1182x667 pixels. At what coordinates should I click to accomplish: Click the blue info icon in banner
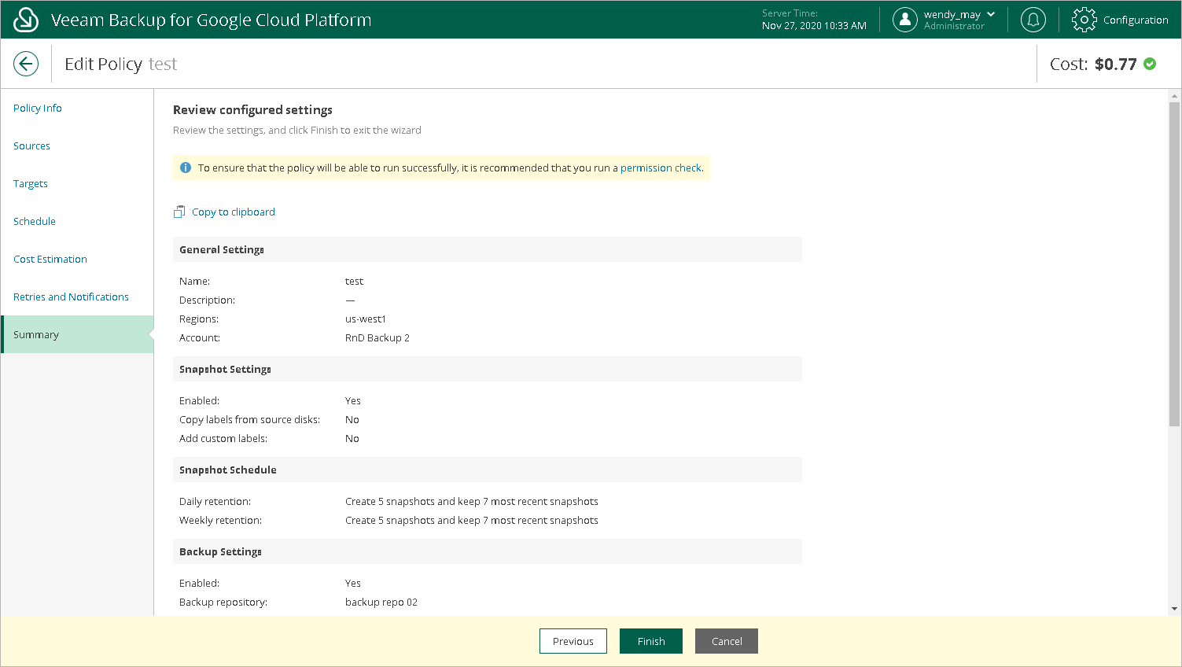(186, 168)
